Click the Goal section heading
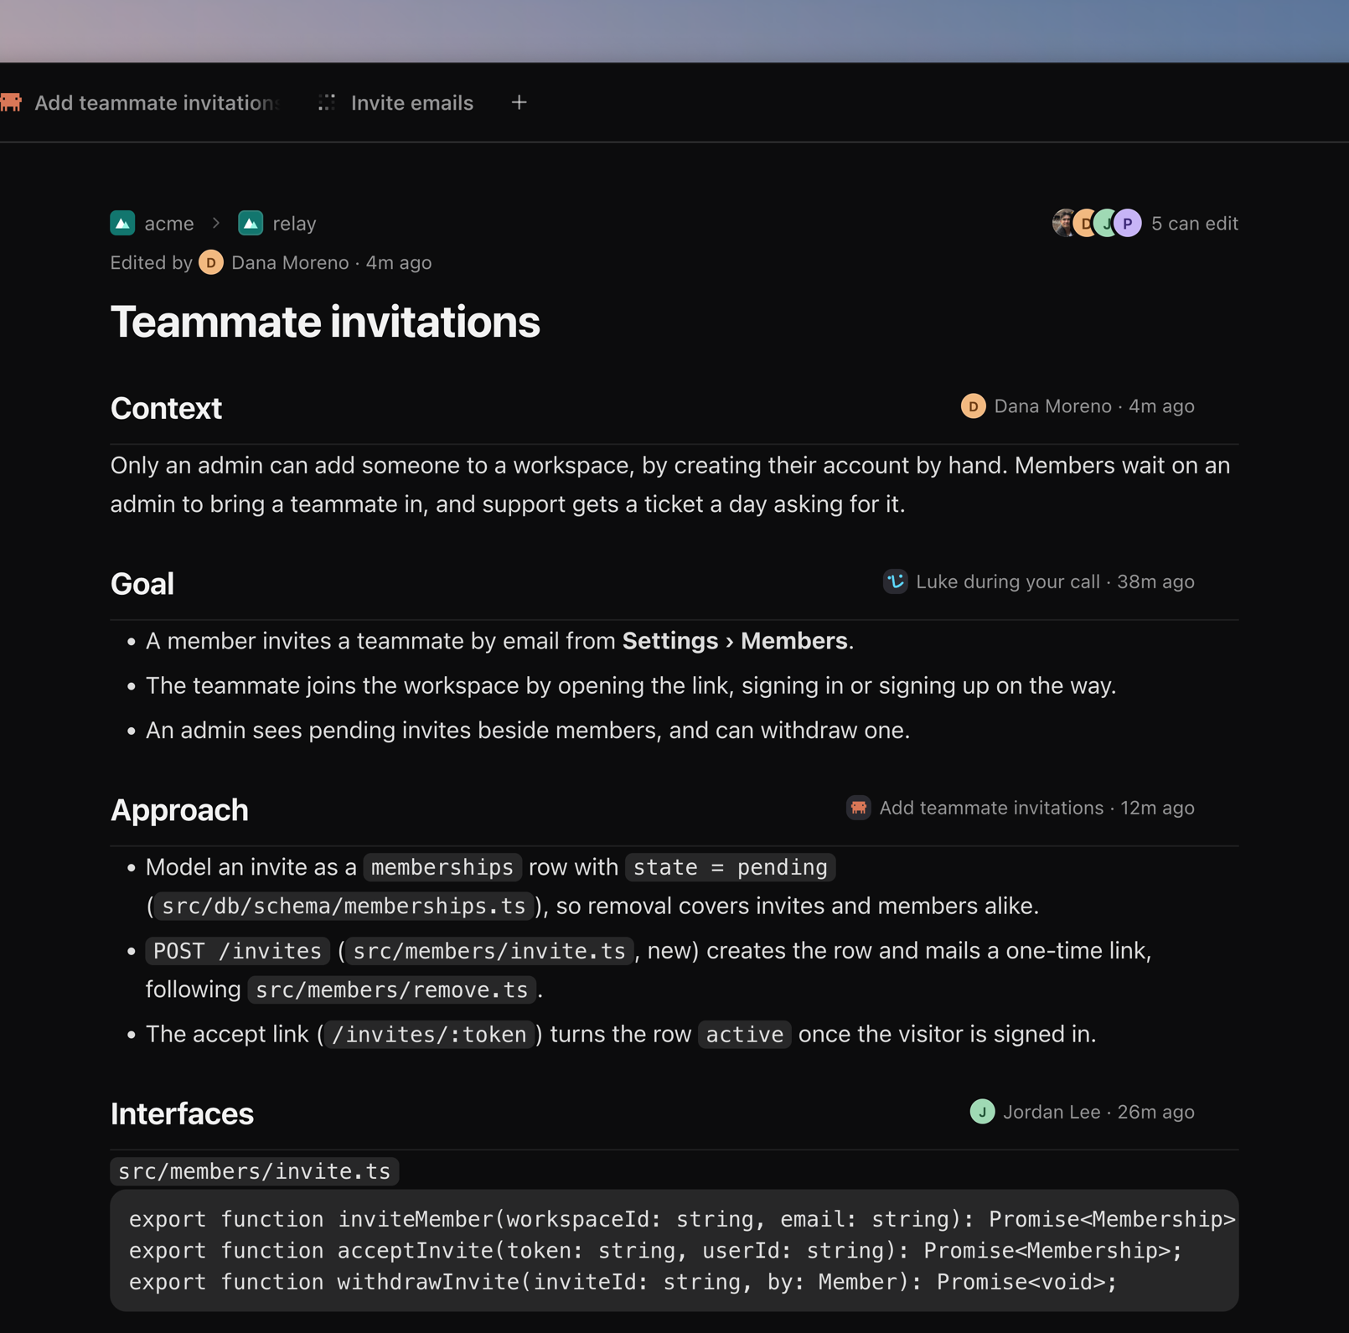 tap(142, 584)
